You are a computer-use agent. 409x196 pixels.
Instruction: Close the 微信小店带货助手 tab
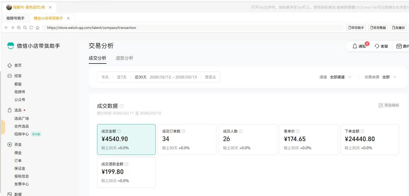pos(68,18)
